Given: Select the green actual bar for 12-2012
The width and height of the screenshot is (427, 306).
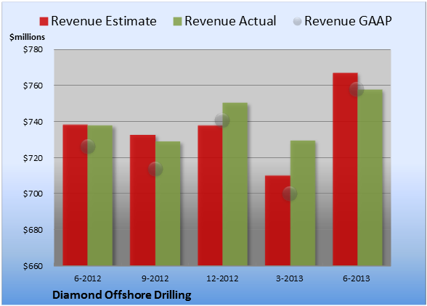Looking at the screenshot, I should pyautogui.click(x=235, y=184).
